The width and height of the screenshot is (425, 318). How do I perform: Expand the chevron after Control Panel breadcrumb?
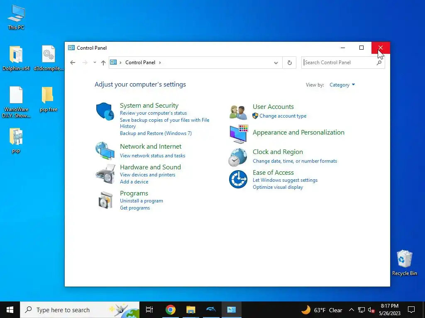160,63
